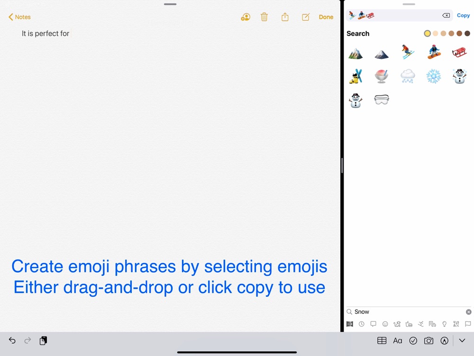Pick the snowboarder emoji in results

434,52
